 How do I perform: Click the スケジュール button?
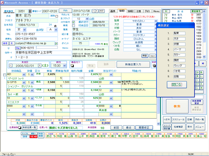(x=178, y=119)
